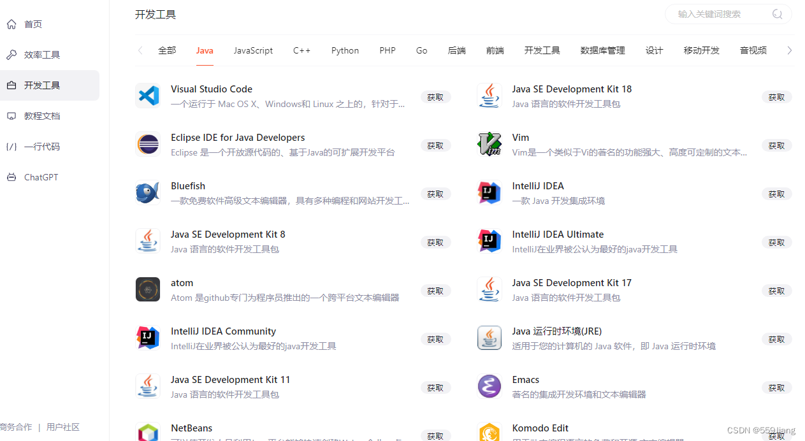Click 获取 for Vim
This screenshot has width=805, height=441.
coord(776,145)
